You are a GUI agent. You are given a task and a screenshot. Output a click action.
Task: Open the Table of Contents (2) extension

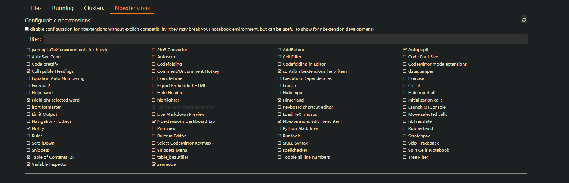tap(52, 157)
